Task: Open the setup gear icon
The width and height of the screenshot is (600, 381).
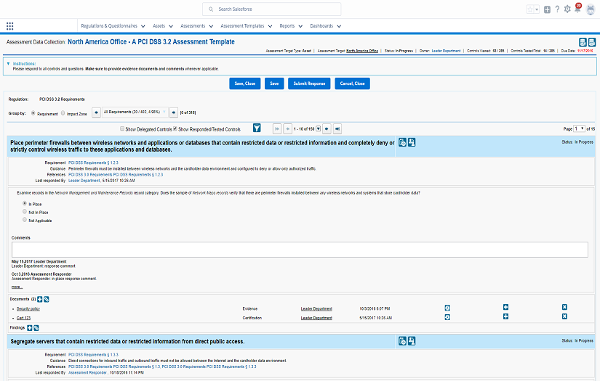Action: pos(567,9)
